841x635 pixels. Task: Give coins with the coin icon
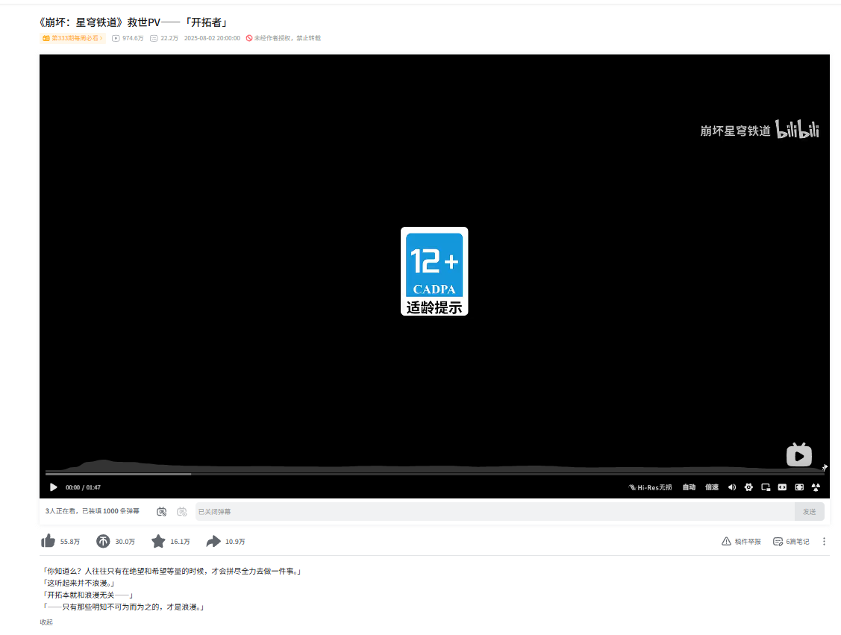103,541
